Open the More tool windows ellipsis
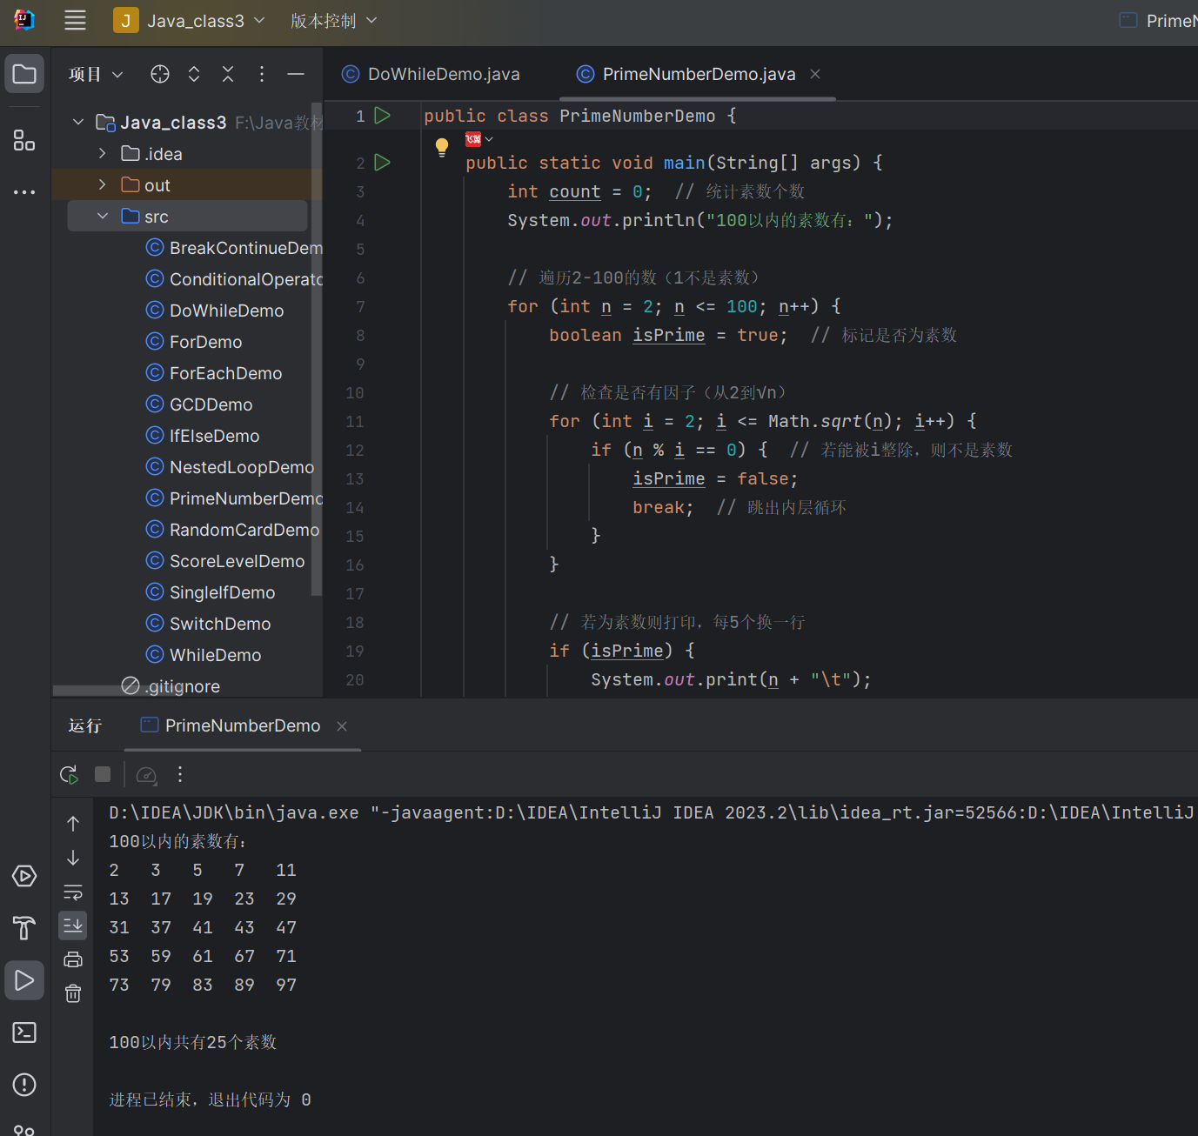 (x=24, y=191)
